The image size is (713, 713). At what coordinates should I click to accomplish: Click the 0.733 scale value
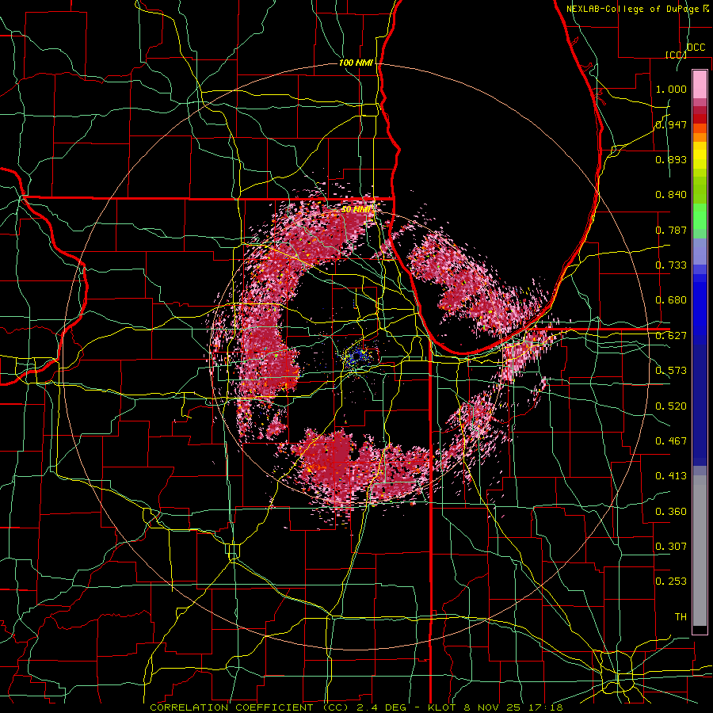click(671, 265)
